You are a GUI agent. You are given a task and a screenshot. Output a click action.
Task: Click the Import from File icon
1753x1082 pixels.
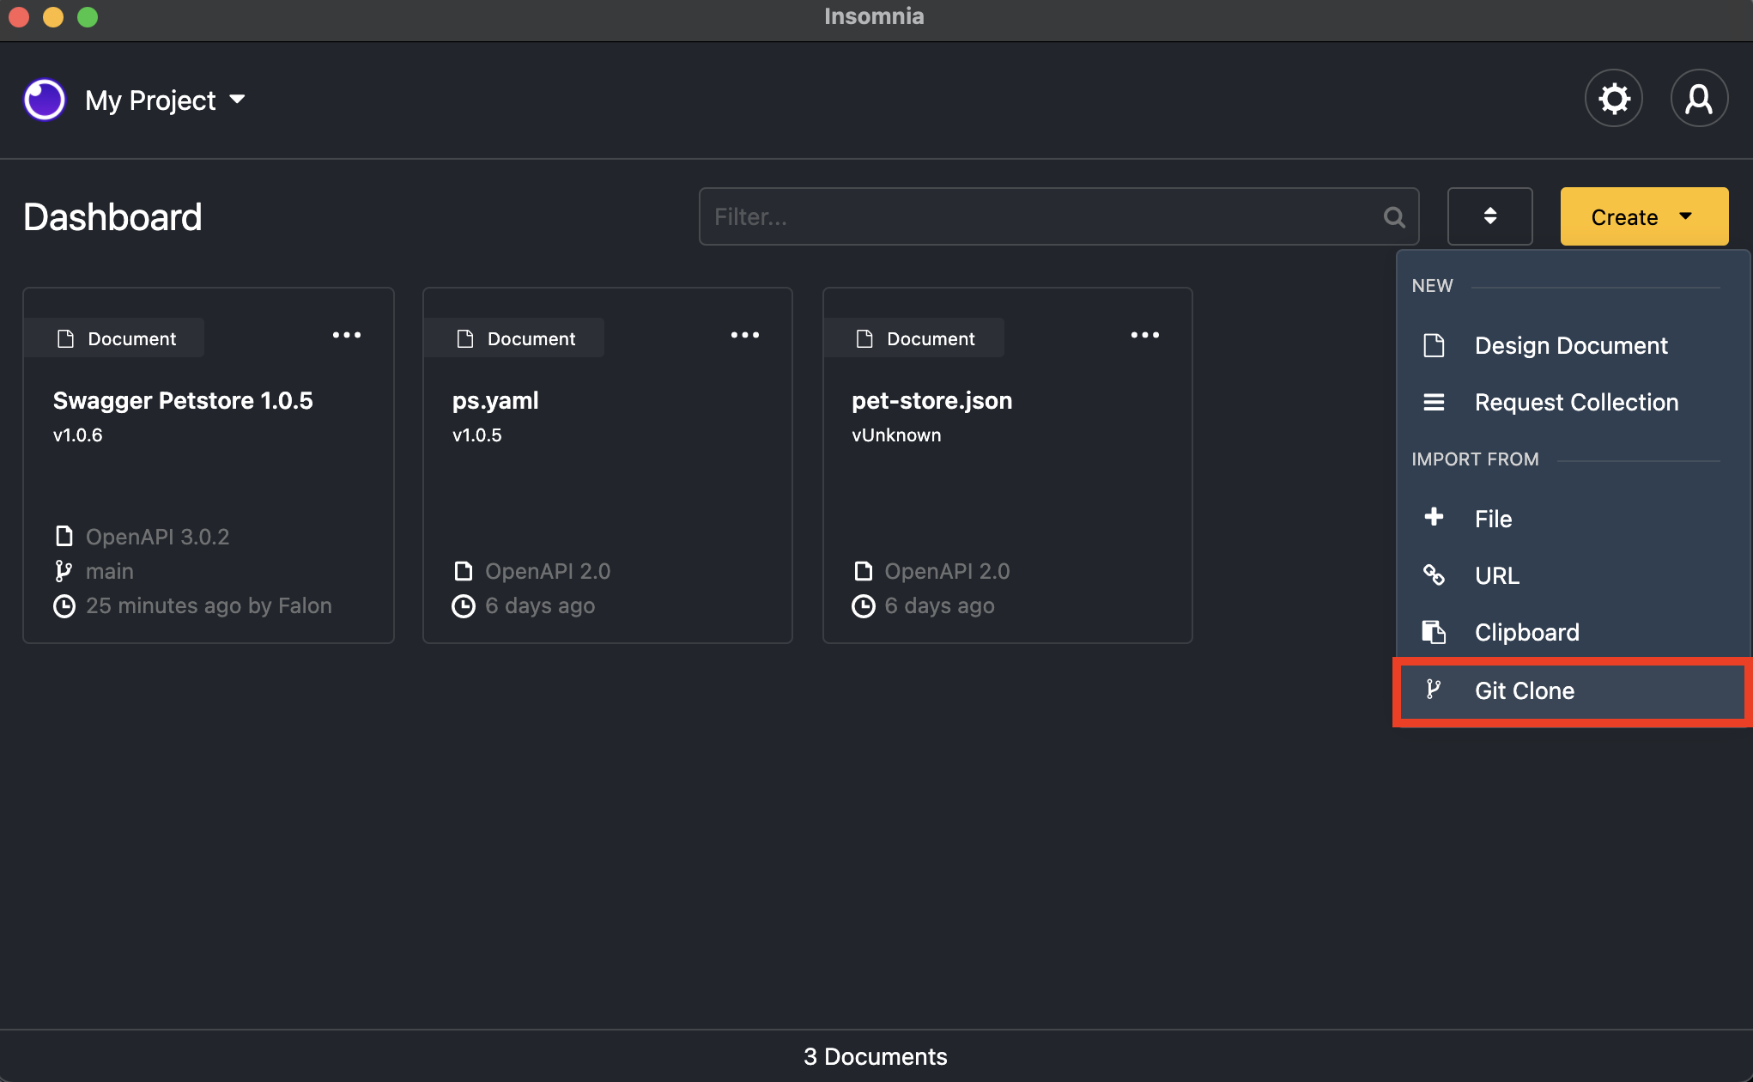[x=1436, y=519]
